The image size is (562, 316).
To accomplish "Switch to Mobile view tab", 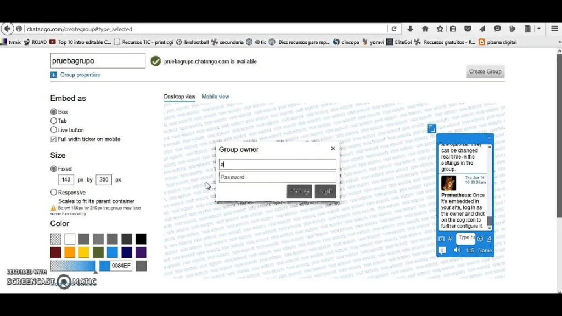I will [215, 97].
